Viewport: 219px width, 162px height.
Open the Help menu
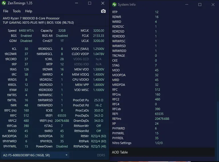pos(29,11)
